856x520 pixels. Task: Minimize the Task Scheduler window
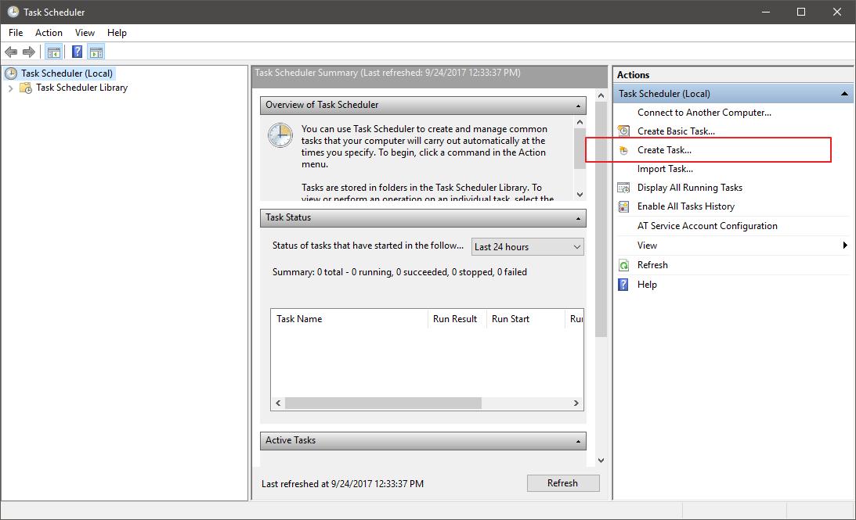[x=766, y=12]
